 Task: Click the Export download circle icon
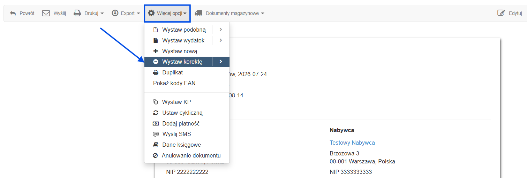click(x=115, y=13)
